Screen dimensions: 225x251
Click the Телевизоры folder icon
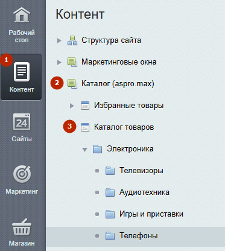pos(110,171)
